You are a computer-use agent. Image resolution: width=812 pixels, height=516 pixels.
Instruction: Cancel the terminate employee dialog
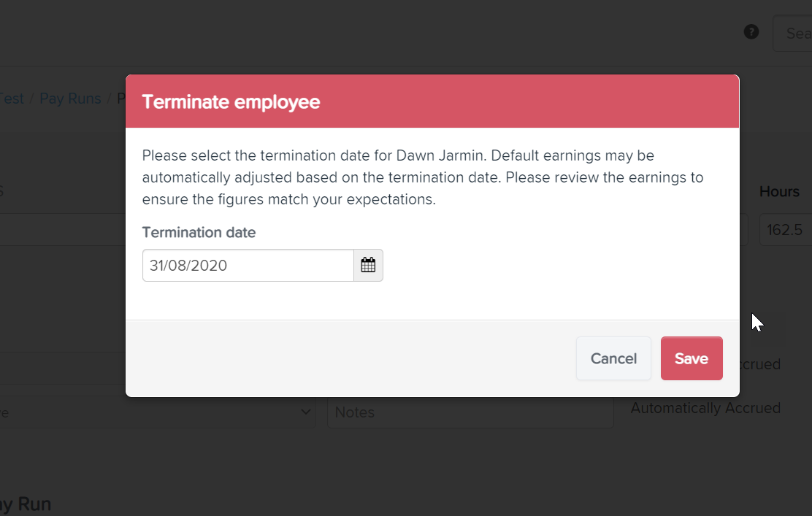pos(613,358)
